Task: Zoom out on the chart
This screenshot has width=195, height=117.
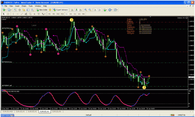Action: [x=90, y=10]
